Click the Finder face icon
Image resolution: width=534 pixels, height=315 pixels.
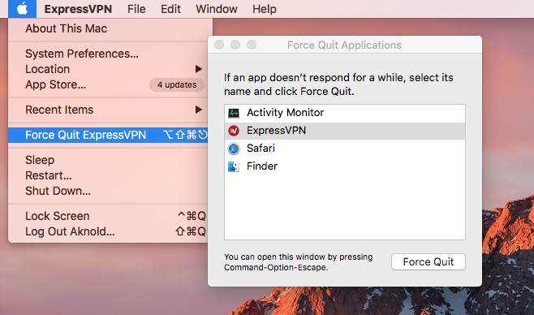pyautogui.click(x=234, y=166)
